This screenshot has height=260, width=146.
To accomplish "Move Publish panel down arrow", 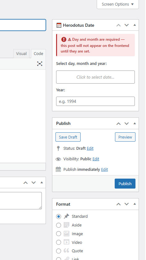I will coord(126,124).
